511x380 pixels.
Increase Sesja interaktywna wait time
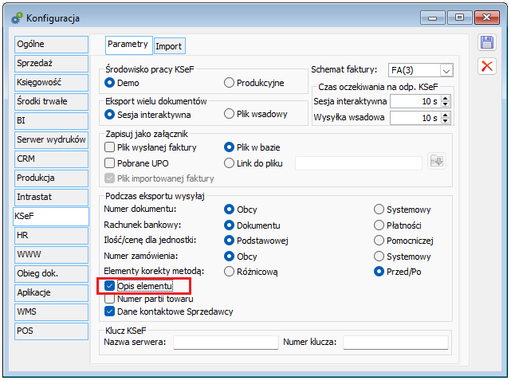(446, 98)
